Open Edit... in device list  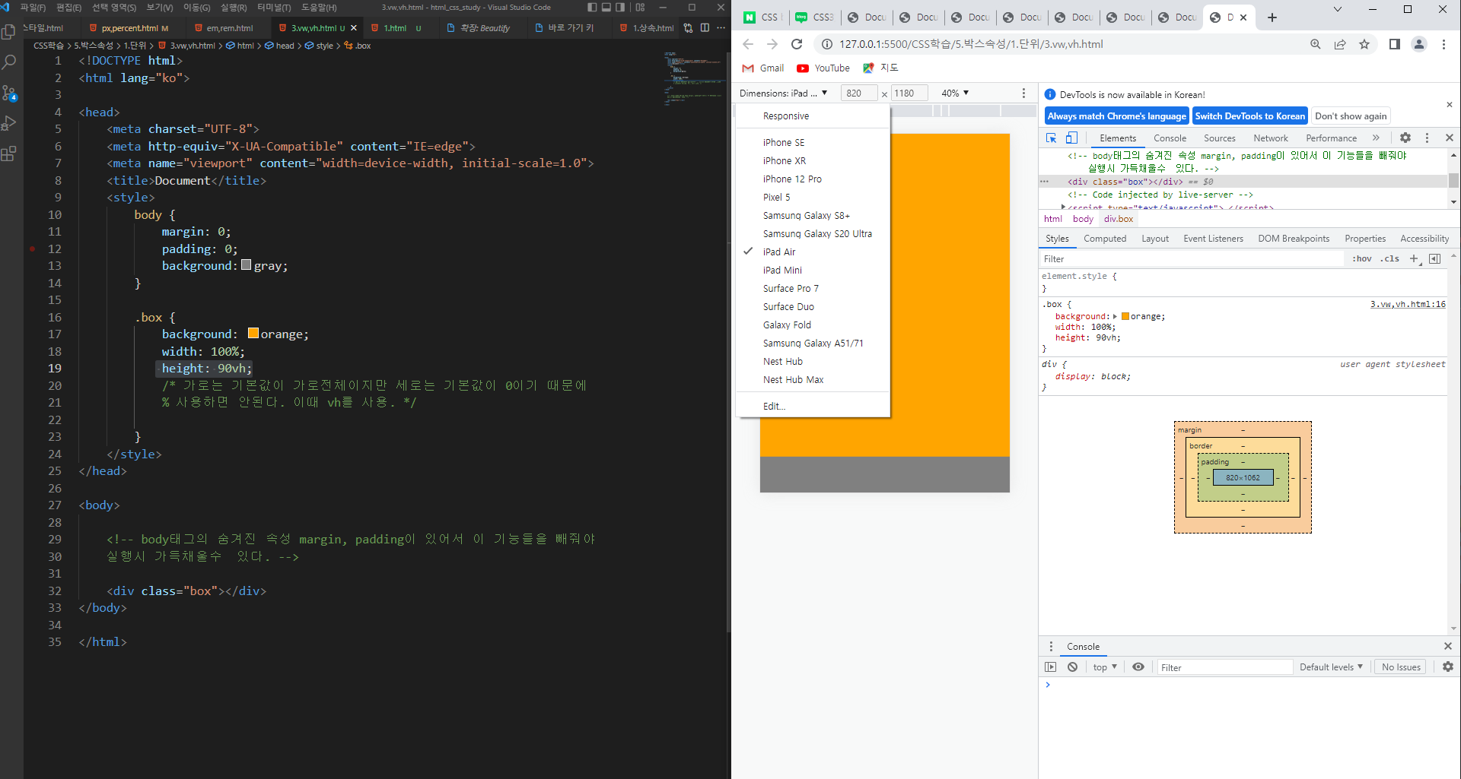(774, 406)
